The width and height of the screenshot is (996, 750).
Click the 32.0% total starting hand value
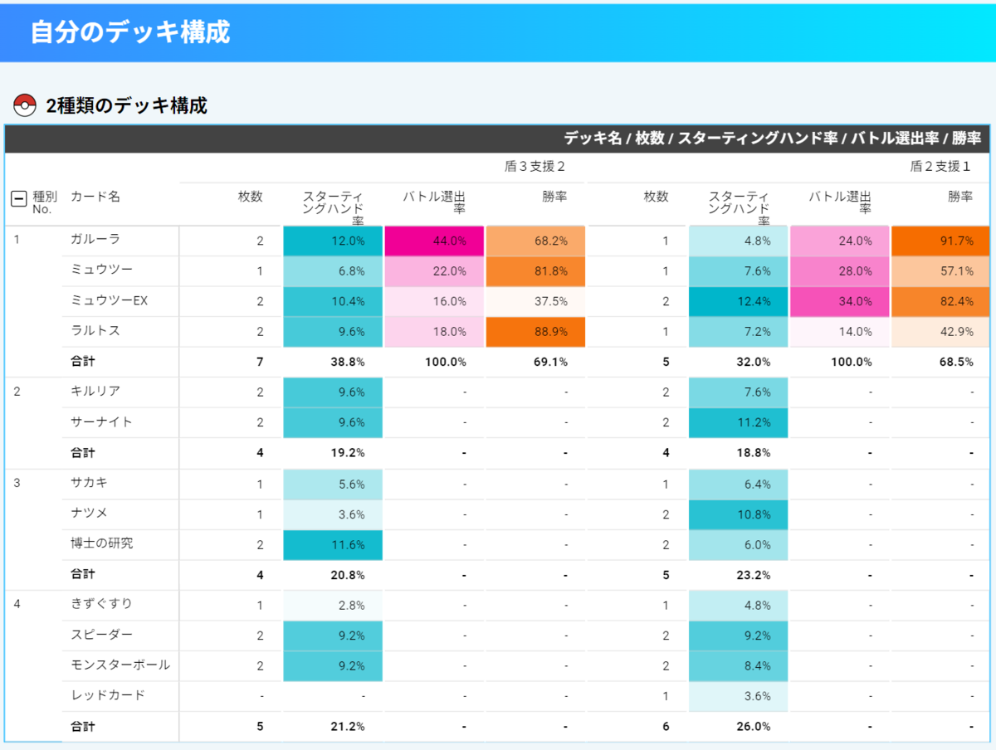754,363
